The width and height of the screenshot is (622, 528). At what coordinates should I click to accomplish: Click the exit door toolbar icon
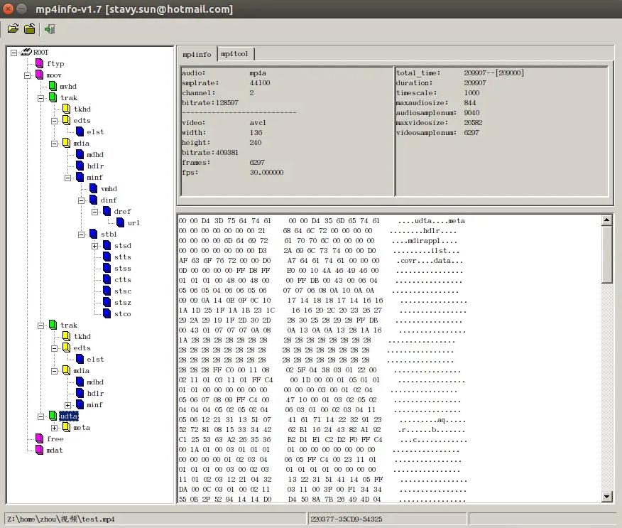pyautogui.click(x=49, y=29)
